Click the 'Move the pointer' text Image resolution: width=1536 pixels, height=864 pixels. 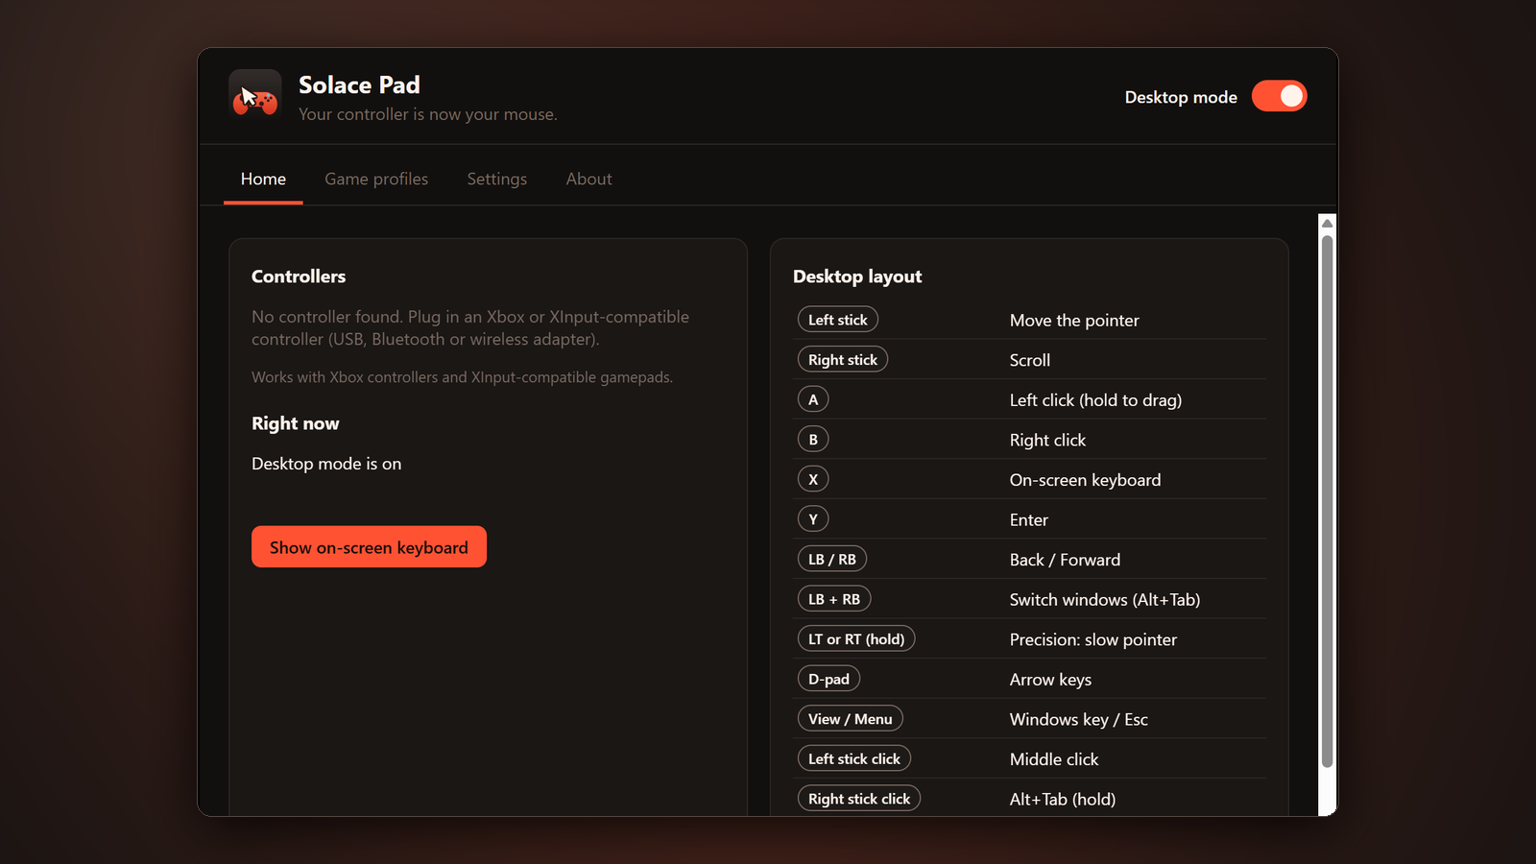[x=1074, y=321]
